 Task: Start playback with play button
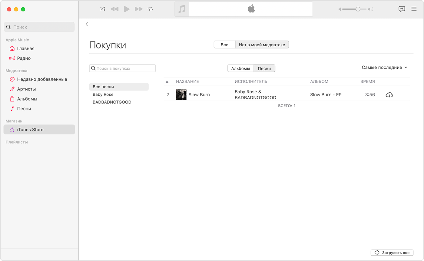(x=127, y=9)
